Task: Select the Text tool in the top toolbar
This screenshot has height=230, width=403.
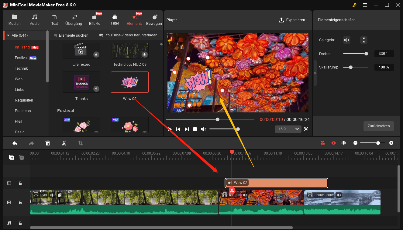Action: 54,19
